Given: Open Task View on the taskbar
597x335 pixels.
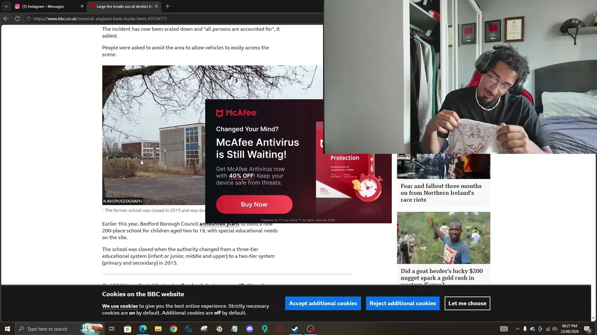Looking at the screenshot, I should pyautogui.click(x=112, y=329).
